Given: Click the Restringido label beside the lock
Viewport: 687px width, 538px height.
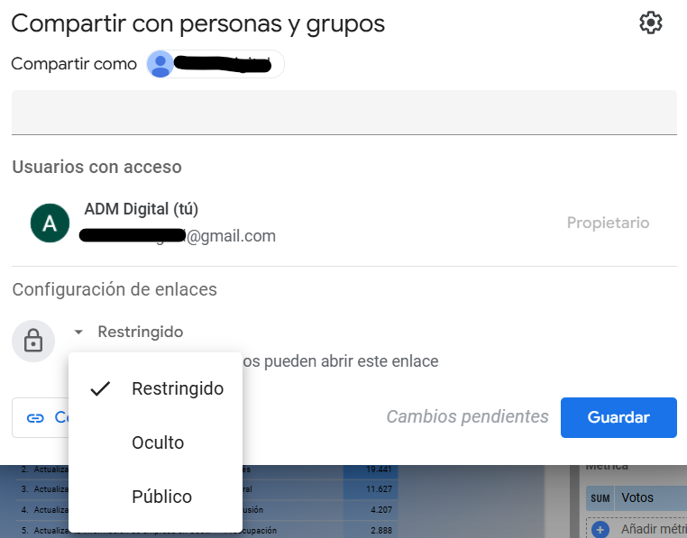Looking at the screenshot, I should click(x=141, y=333).
